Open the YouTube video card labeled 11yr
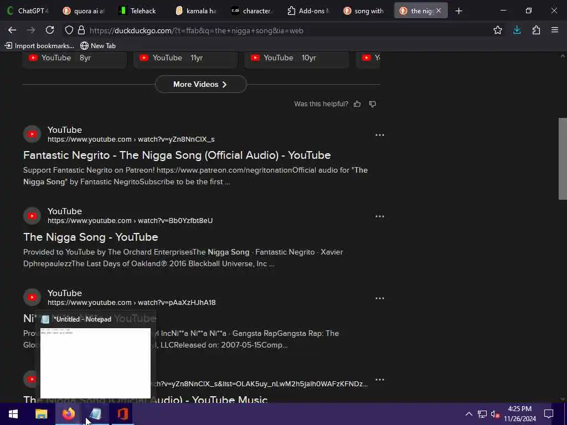Viewport: 567px width, 425px height. click(185, 59)
